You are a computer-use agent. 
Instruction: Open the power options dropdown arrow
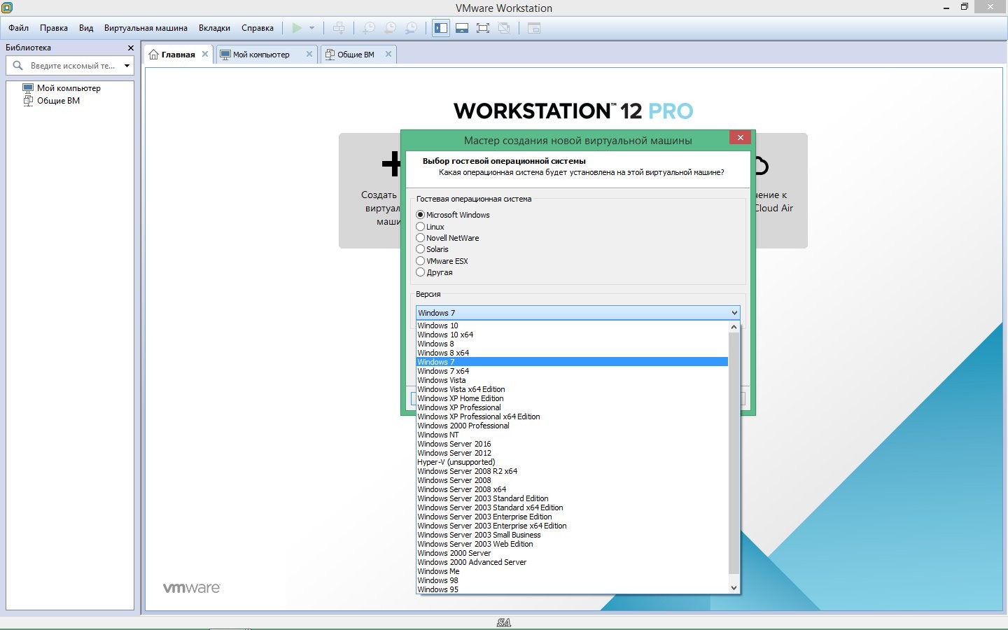pyautogui.click(x=311, y=28)
